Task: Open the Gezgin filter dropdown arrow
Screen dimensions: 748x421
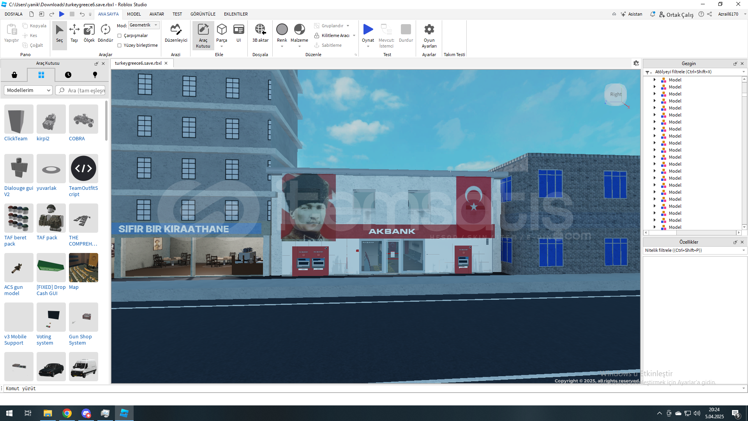Action: click(743, 72)
